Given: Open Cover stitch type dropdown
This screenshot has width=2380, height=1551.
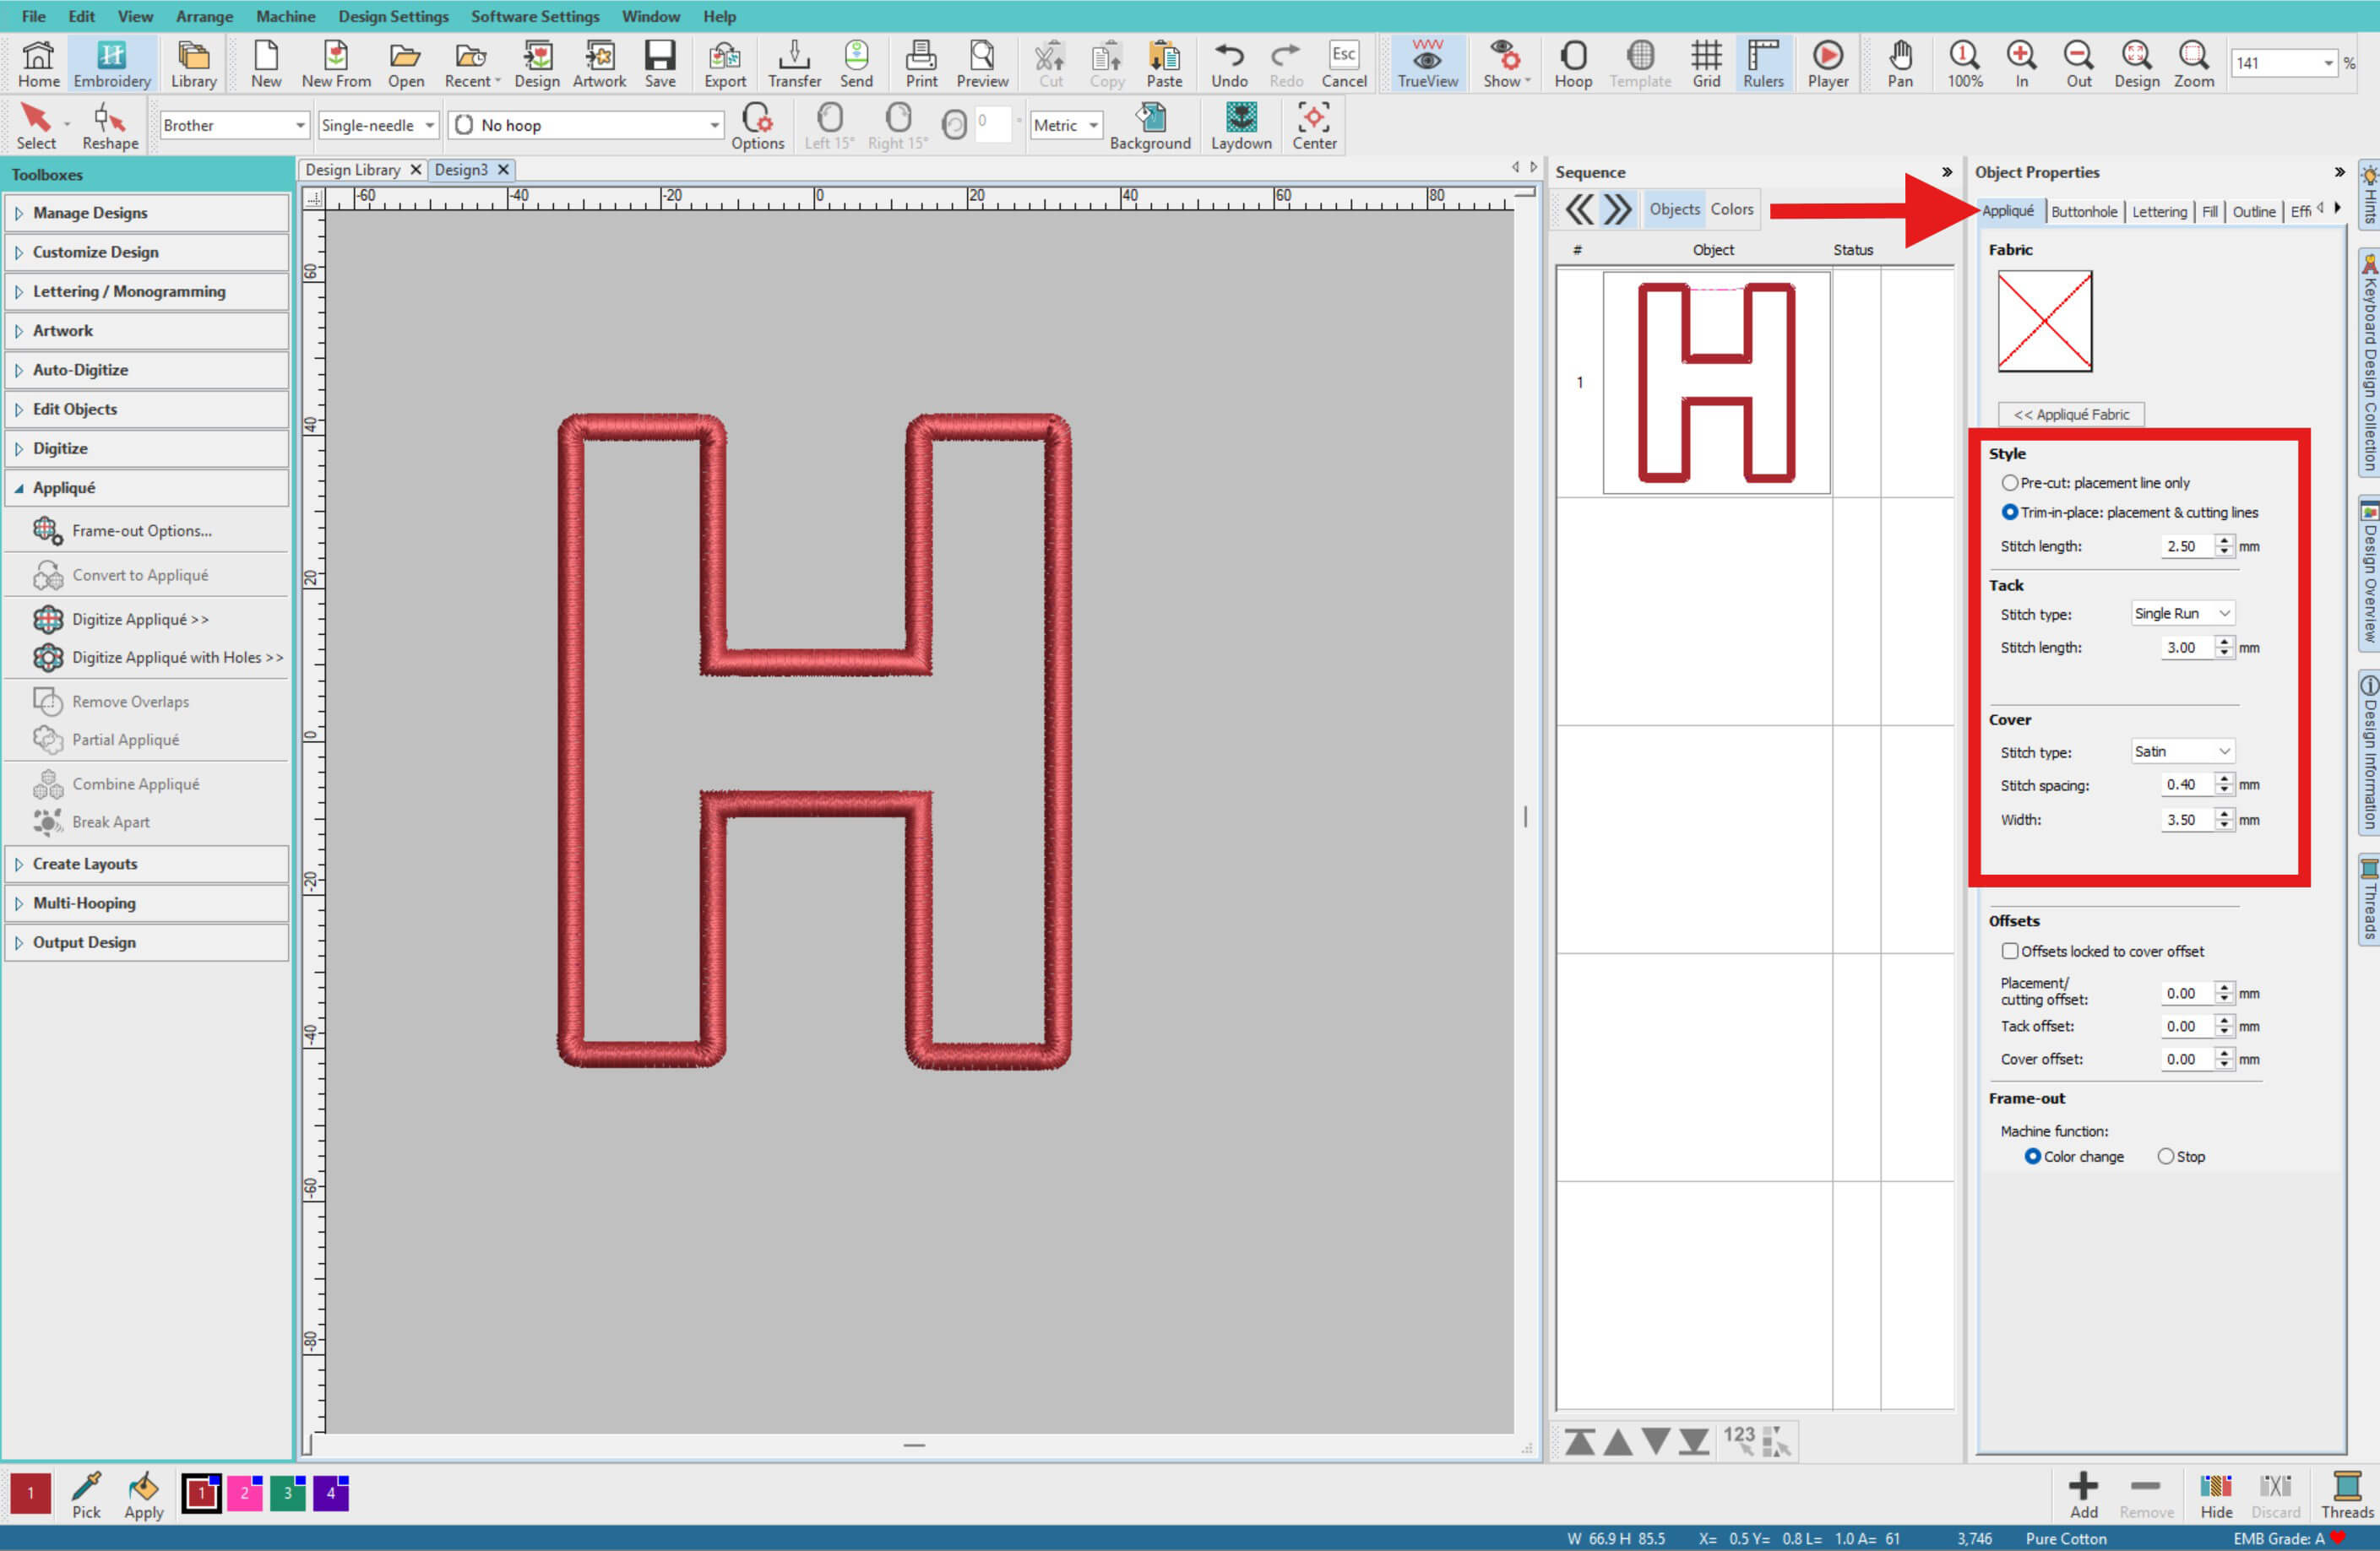Looking at the screenshot, I should click(x=2182, y=751).
